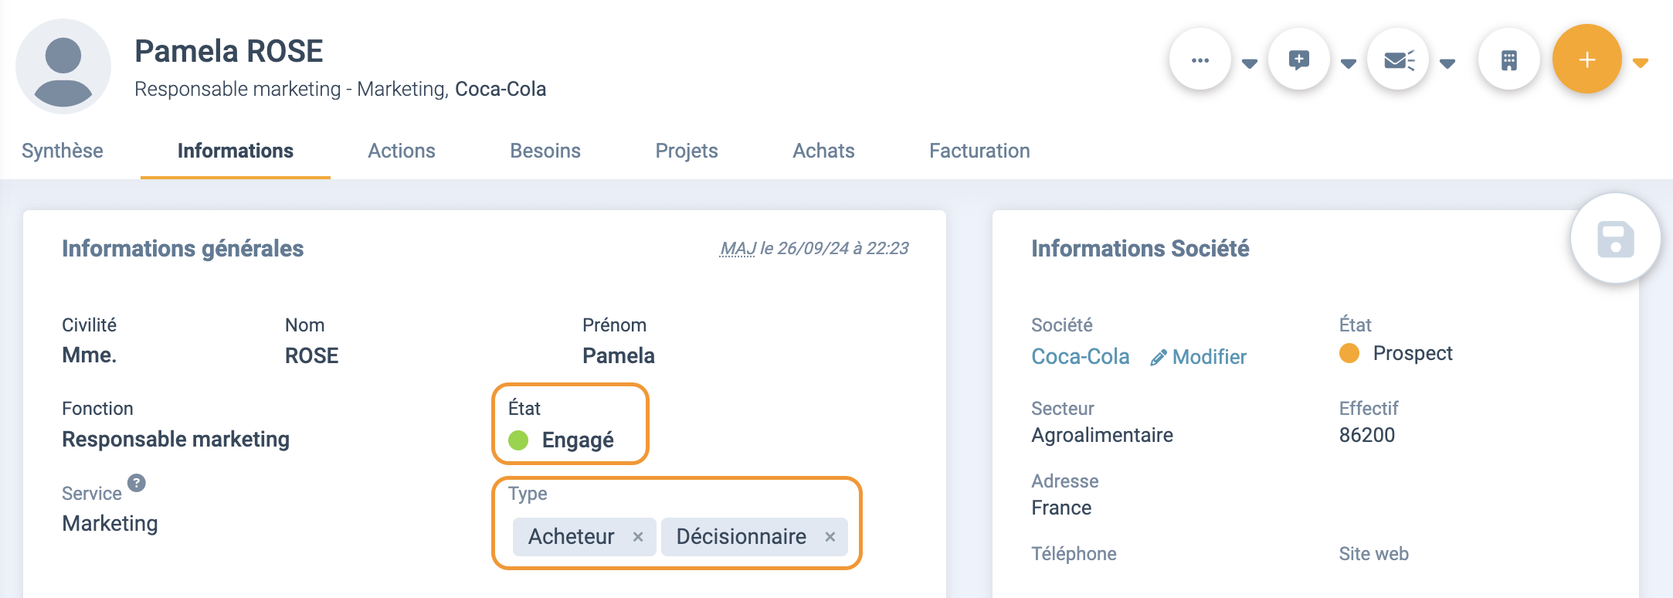The width and height of the screenshot is (1673, 598).
Task: Click the Pamela ROSE profile avatar
Action: [x=63, y=66]
